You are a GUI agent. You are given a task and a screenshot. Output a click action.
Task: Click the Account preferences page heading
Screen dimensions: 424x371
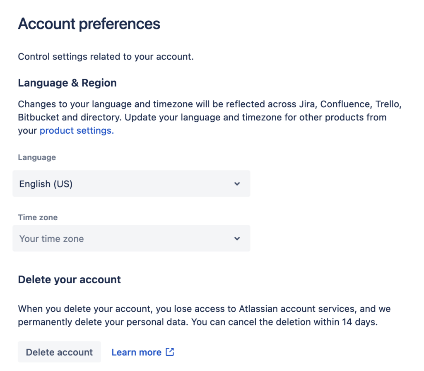(x=89, y=24)
